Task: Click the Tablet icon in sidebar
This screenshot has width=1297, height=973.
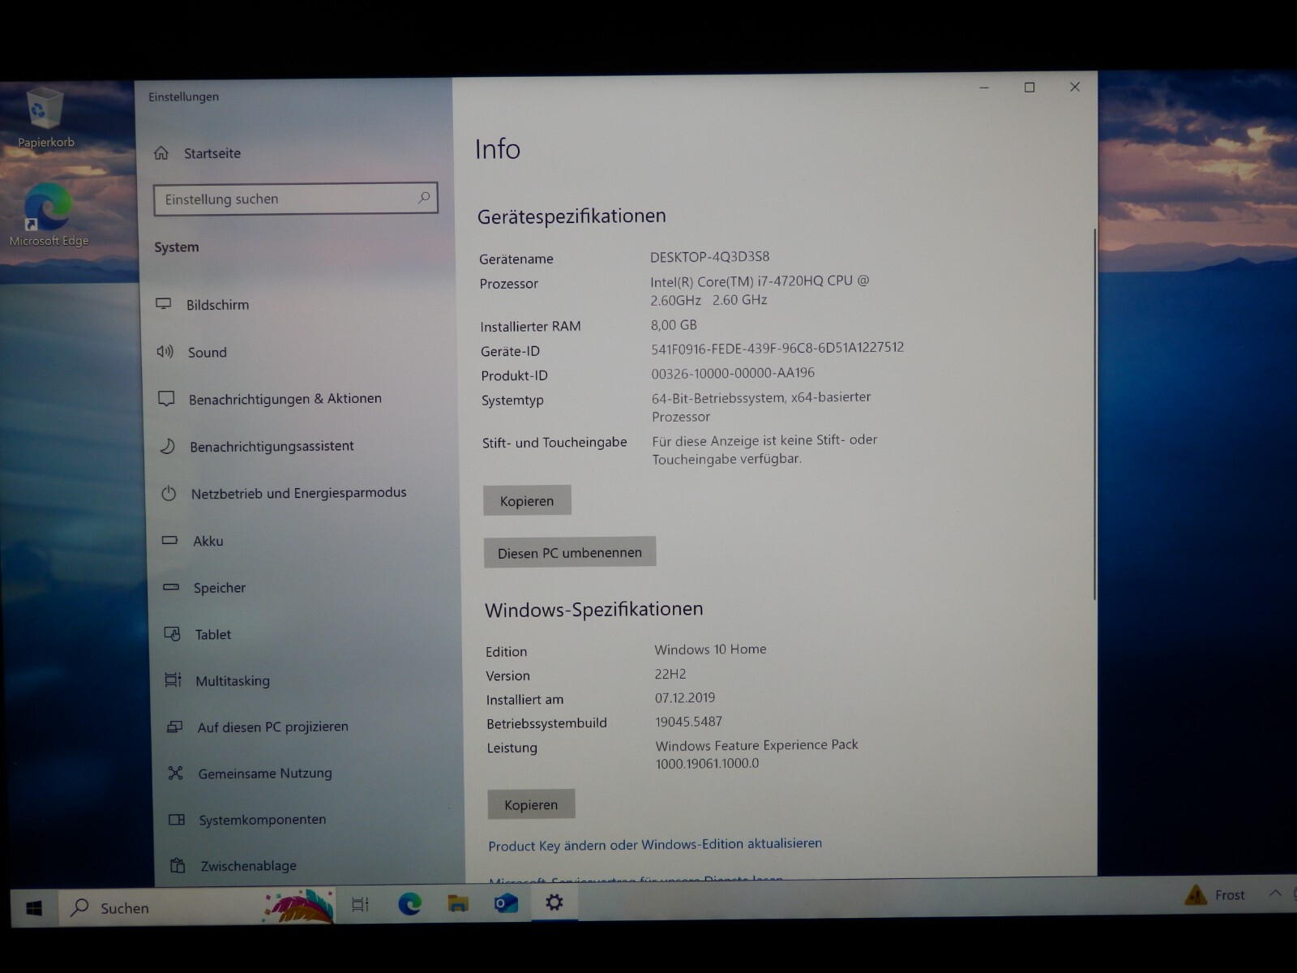Action: [x=172, y=633]
